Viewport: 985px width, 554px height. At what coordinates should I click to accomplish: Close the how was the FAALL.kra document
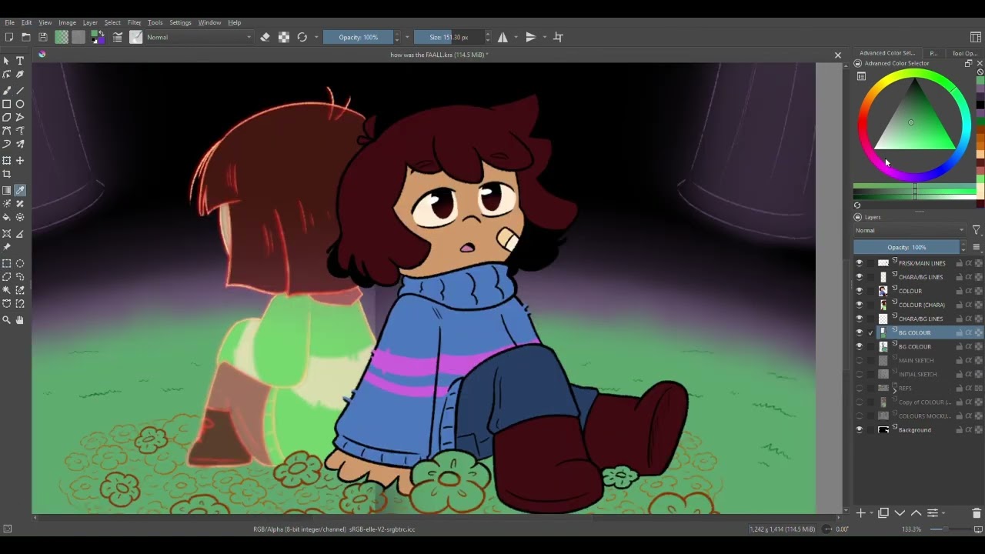(838, 55)
